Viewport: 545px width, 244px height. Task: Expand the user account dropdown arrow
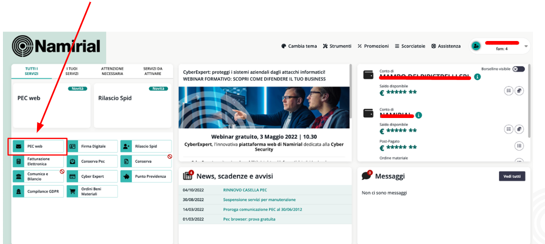click(x=526, y=46)
